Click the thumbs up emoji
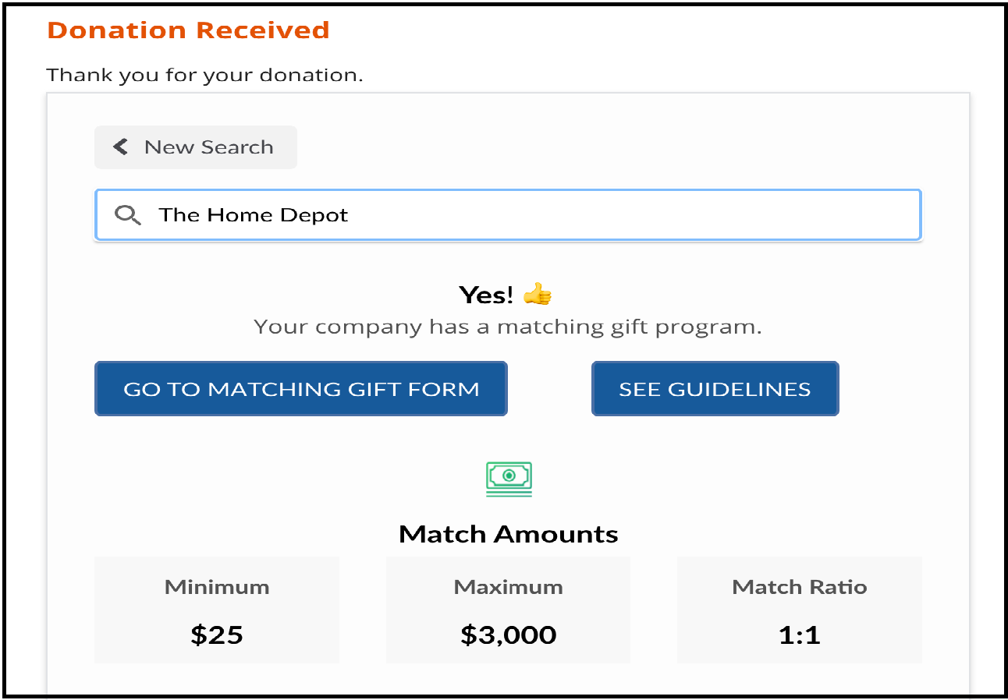1008x700 pixels. click(x=538, y=295)
